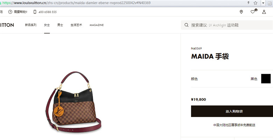Screen dimensions: 273x140
Task: Click the search magnifier icon
Action: (x=187, y=25)
